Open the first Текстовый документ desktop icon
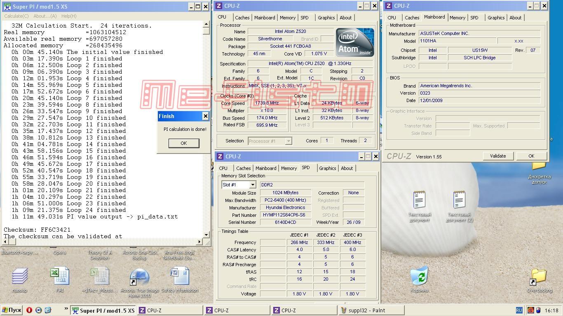563x316 pixels. pyautogui.click(x=419, y=200)
